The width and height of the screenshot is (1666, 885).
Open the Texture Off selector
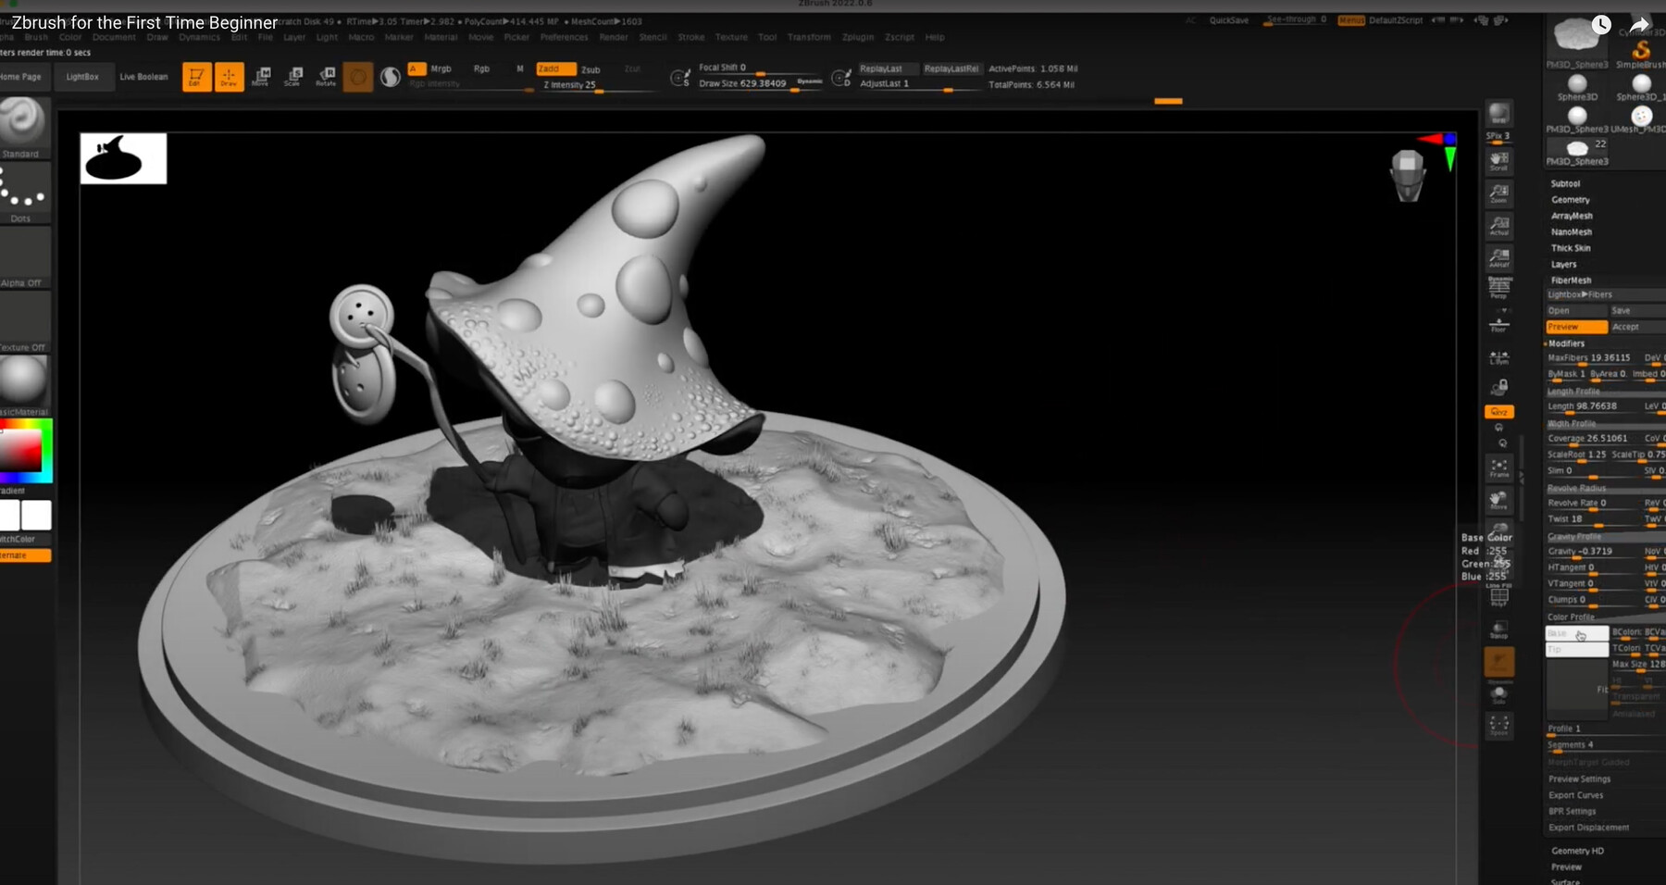tap(23, 321)
